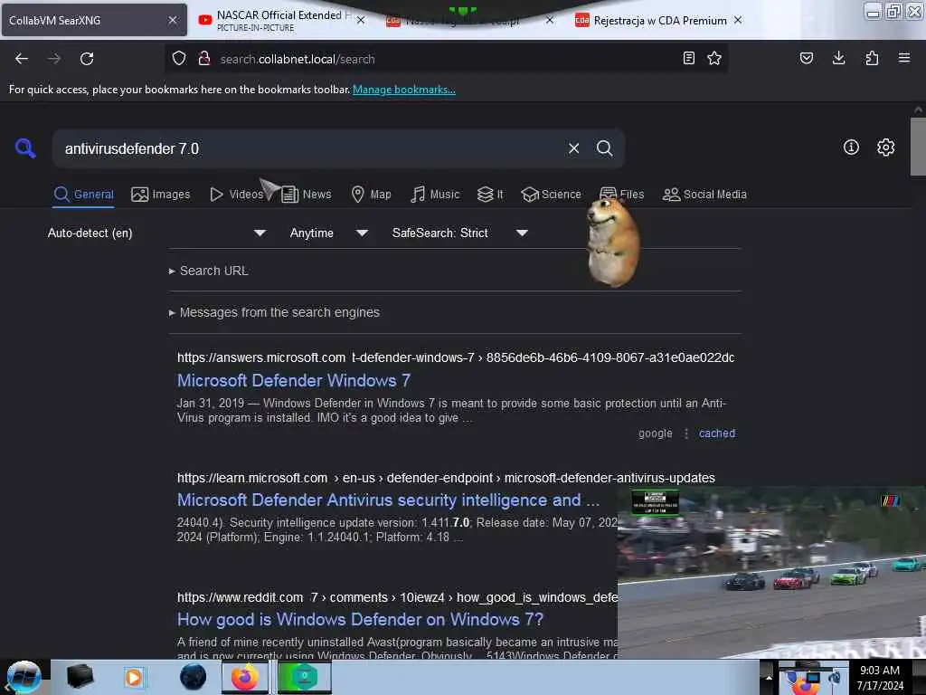Click the www.reddit.com result URL
This screenshot has width=926, height=695.
tap(397, 597)
